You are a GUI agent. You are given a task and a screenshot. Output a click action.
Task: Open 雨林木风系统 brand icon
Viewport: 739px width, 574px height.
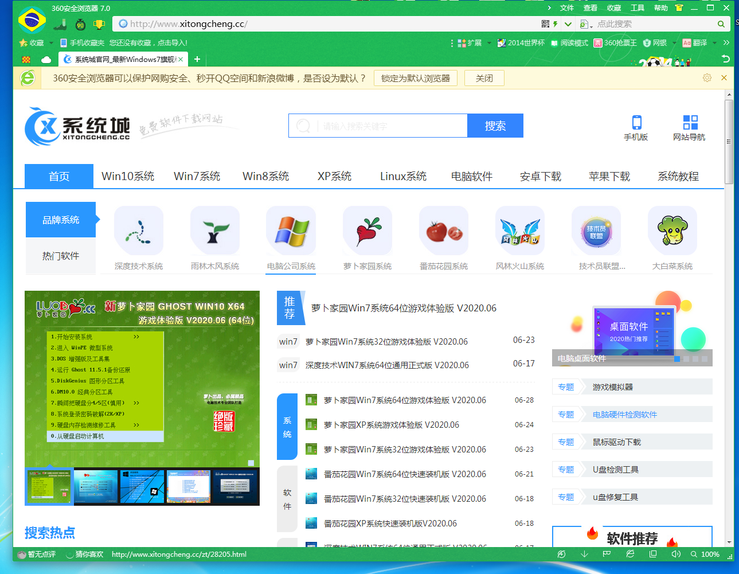(x=215, y=231)
